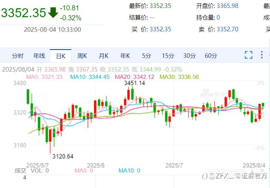The image size is (270, 188).
Task: Click the volume MA5: 0 label
Action: tap(84, 171)
